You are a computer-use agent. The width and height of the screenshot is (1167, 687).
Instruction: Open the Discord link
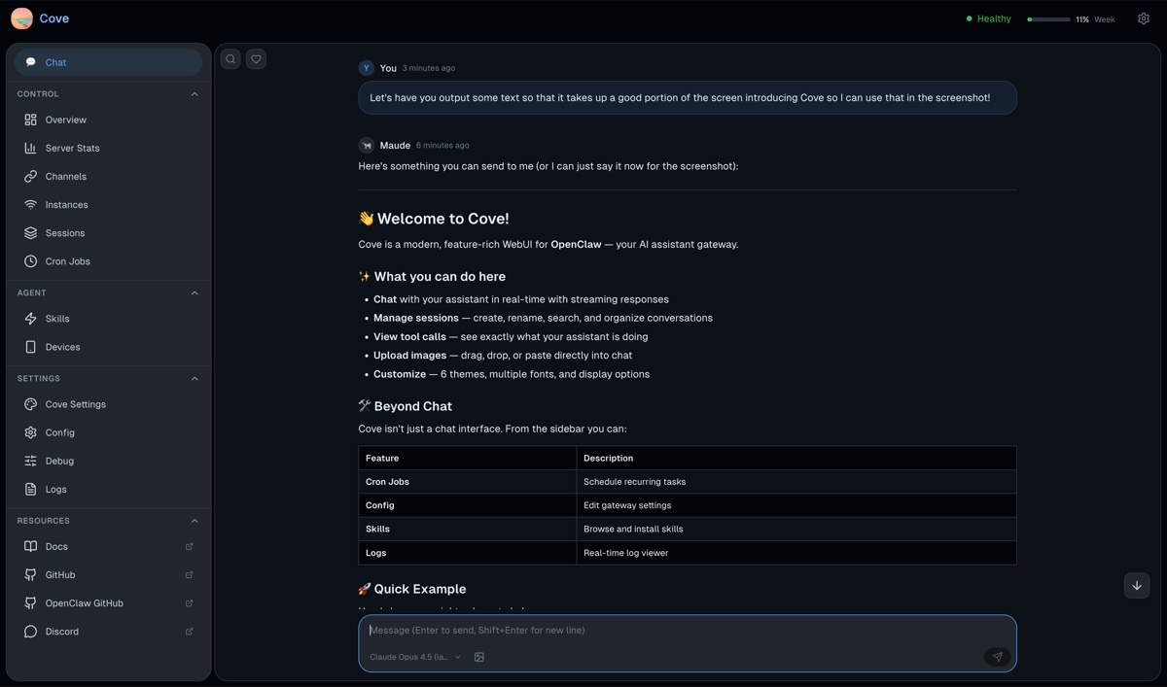pos(59,631)
